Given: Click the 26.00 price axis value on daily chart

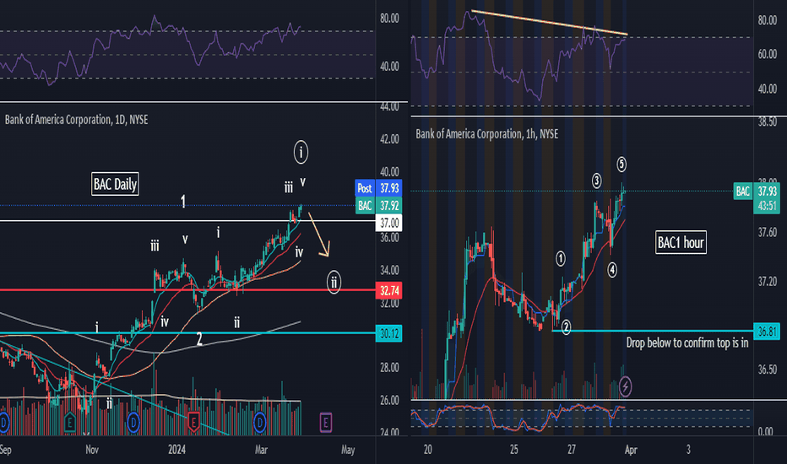Looking at the screenshot, I should pos(389,400).
